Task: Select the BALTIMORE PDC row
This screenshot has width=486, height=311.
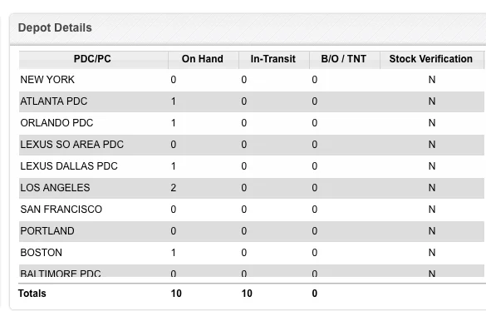Action: click(252, 270)
